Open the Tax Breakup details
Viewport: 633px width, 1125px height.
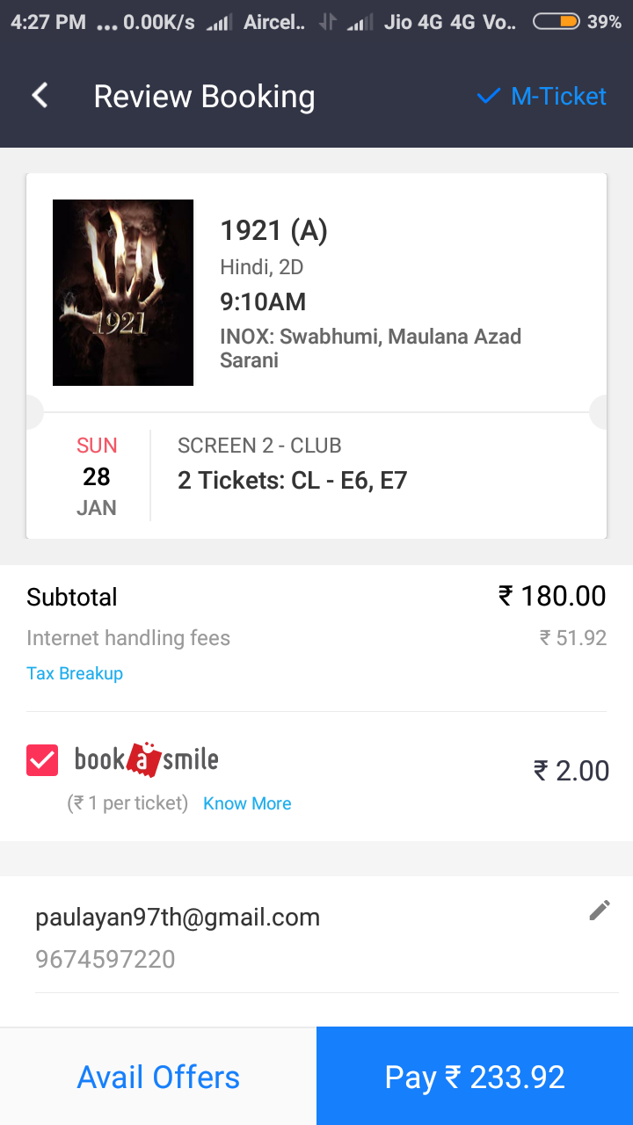pos(75,673)
